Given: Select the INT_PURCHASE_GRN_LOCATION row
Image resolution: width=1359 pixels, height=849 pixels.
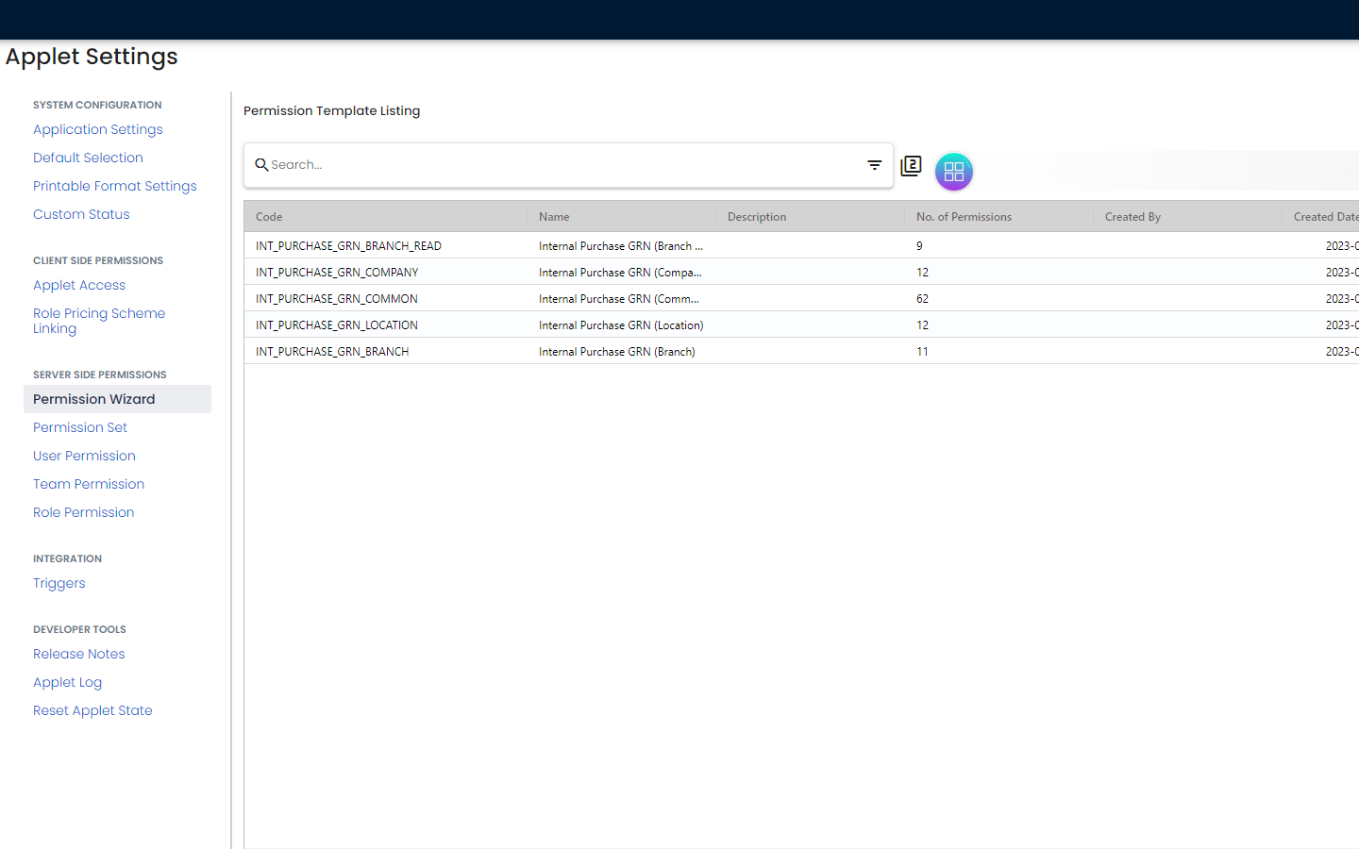Looking at the screenshot, I should click(x=337, y=325).
